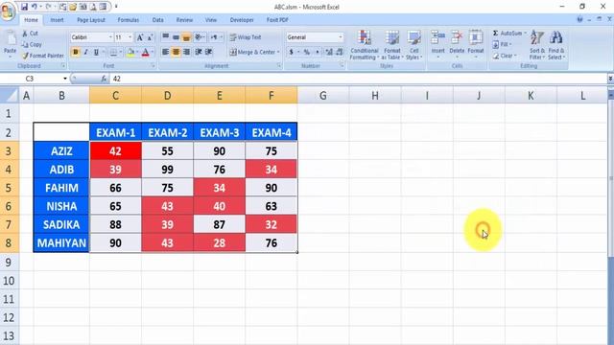614x345 pixels.
Task: Set Top Align for cells
Action: coord(166,37)
